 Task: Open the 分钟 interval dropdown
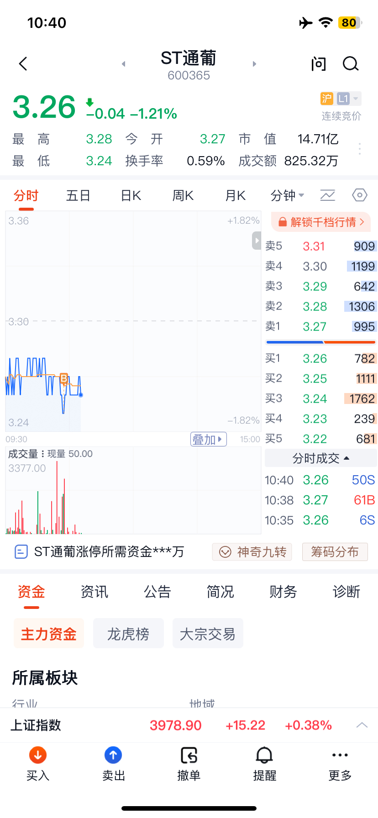pyautogui.click(x=287, y=195)
